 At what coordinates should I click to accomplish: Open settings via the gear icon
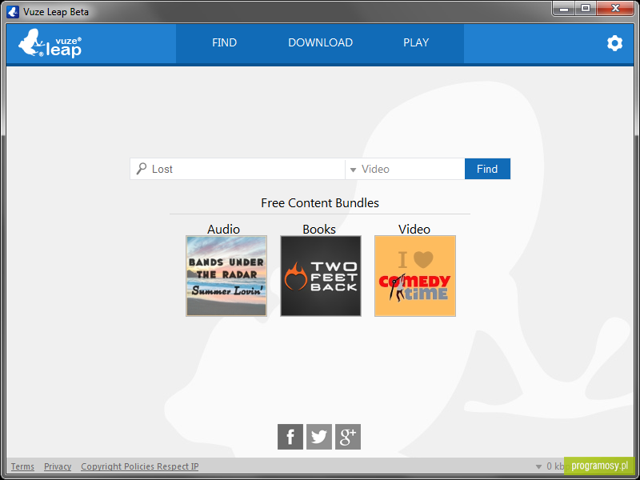(x=614, y=43)
